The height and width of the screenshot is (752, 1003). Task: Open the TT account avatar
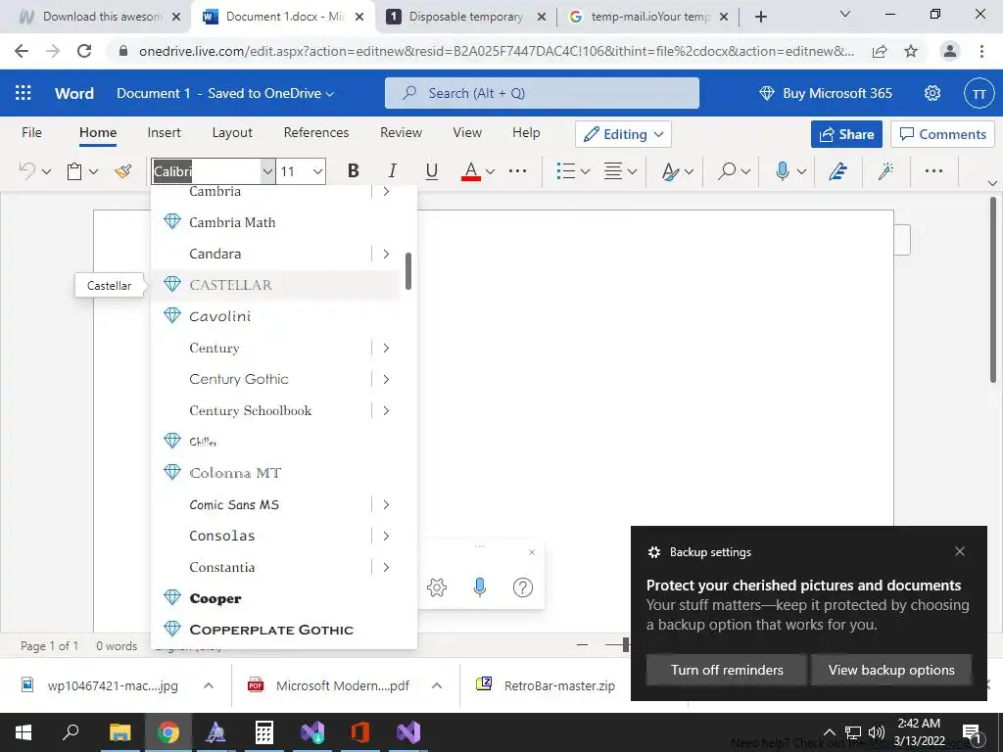click(x=979, y=94)
